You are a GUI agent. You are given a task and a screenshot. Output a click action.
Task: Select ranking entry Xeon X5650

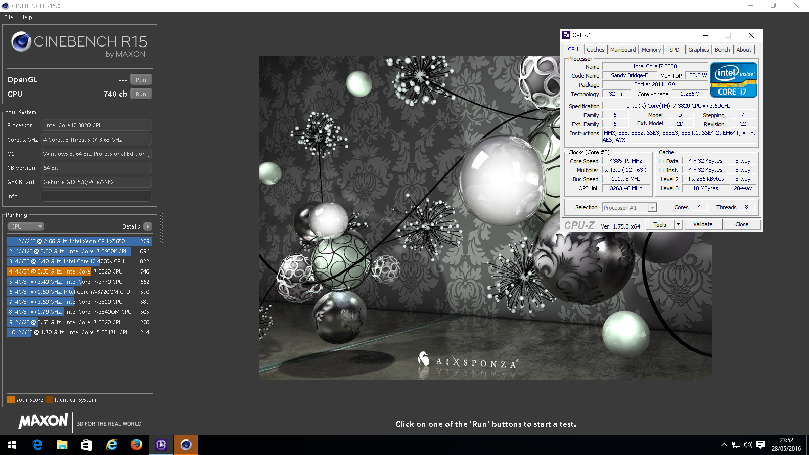point(79,241)
